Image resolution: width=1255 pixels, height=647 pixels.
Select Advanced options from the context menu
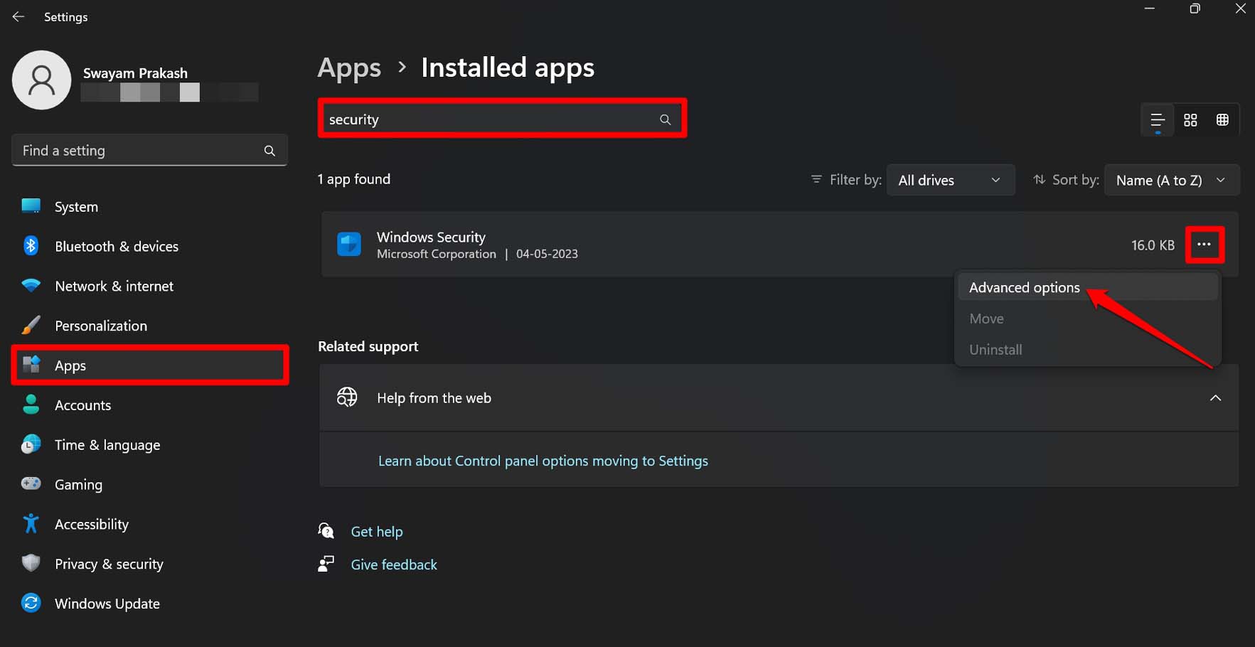pyautogui.click(x=1024, y=287)
